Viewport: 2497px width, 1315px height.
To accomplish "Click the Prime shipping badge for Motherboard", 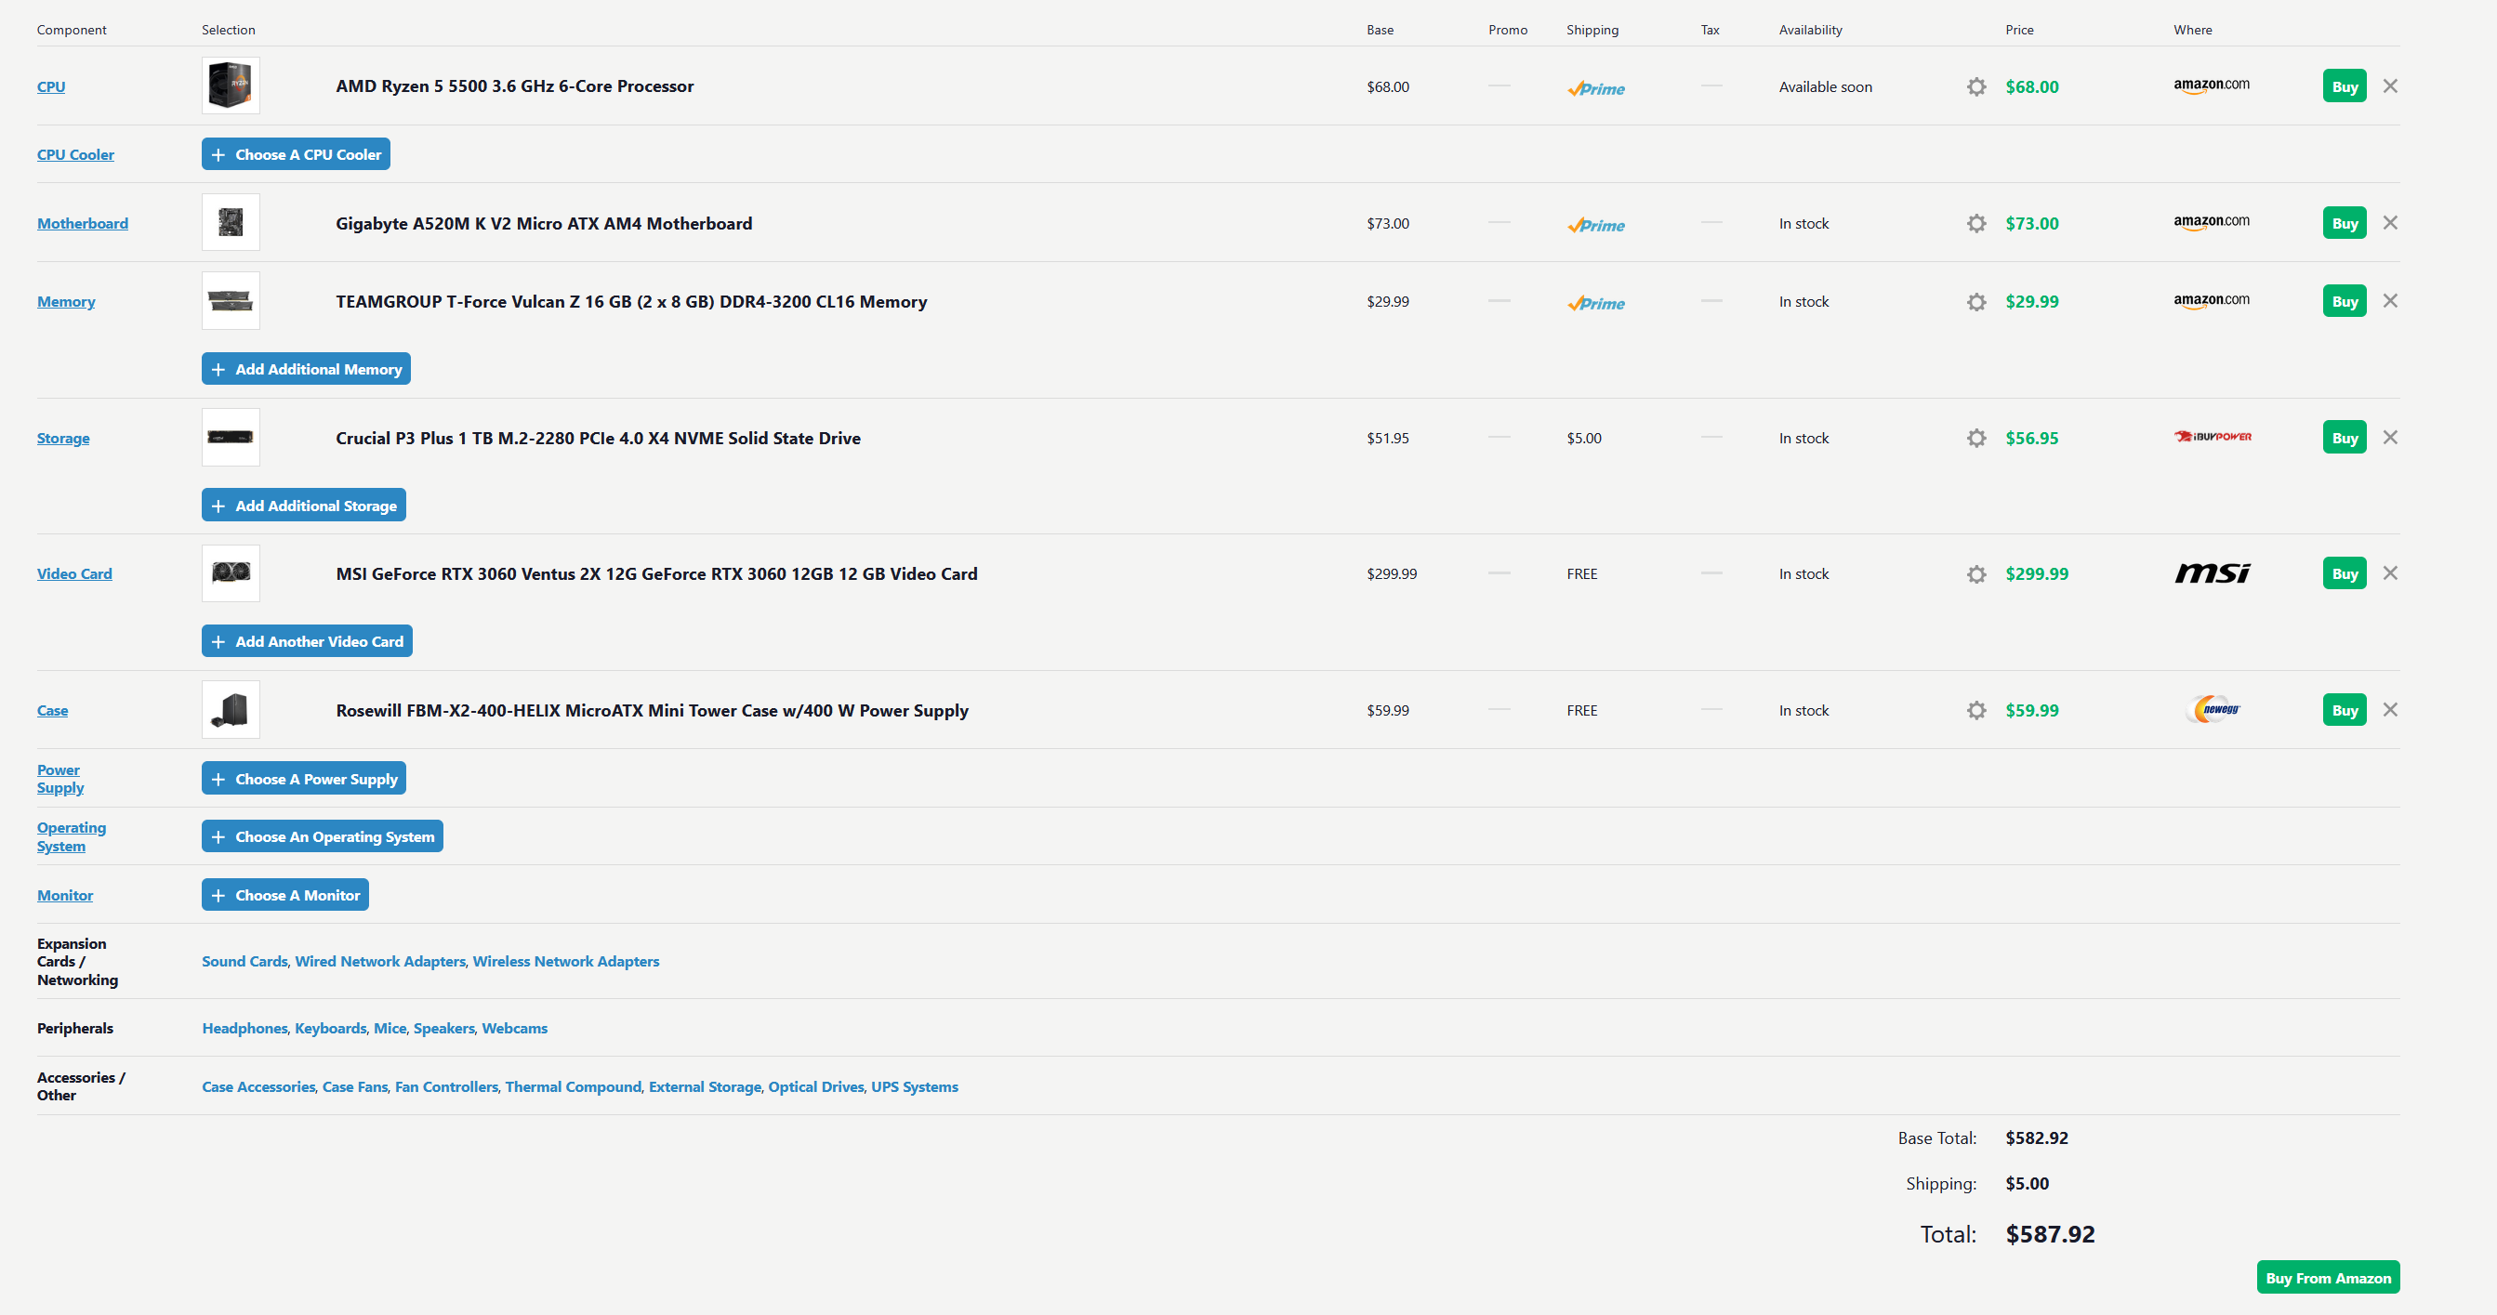I will pyautogui.click(x=1595, y=225).
